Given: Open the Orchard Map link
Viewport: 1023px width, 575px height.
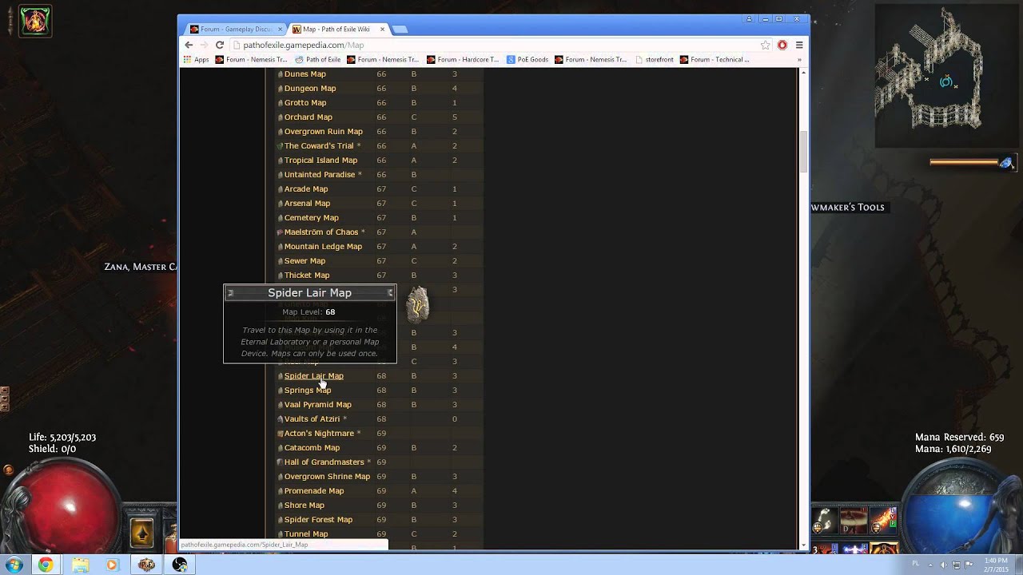Looking at the screenshot, I should click(x=308, y=117).
